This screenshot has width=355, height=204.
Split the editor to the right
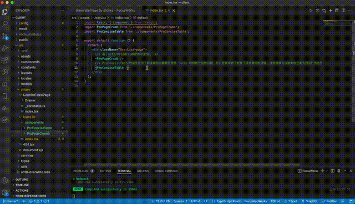click(343, 11)
